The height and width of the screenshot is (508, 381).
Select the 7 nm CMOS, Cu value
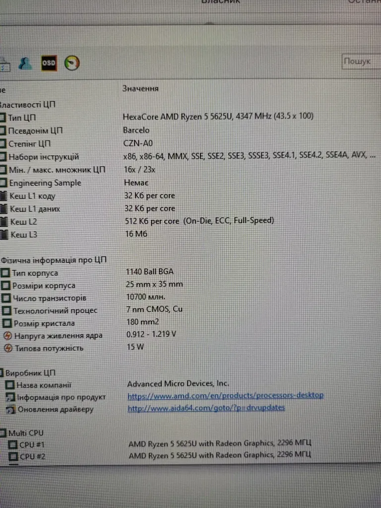(155, 309)
